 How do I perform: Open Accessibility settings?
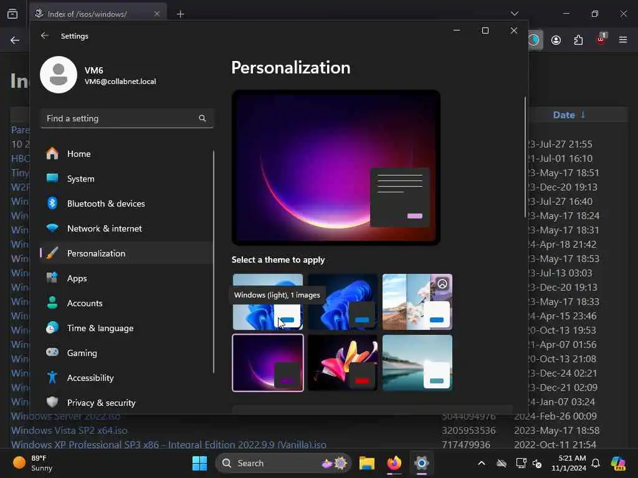click(x=126, y=378)
